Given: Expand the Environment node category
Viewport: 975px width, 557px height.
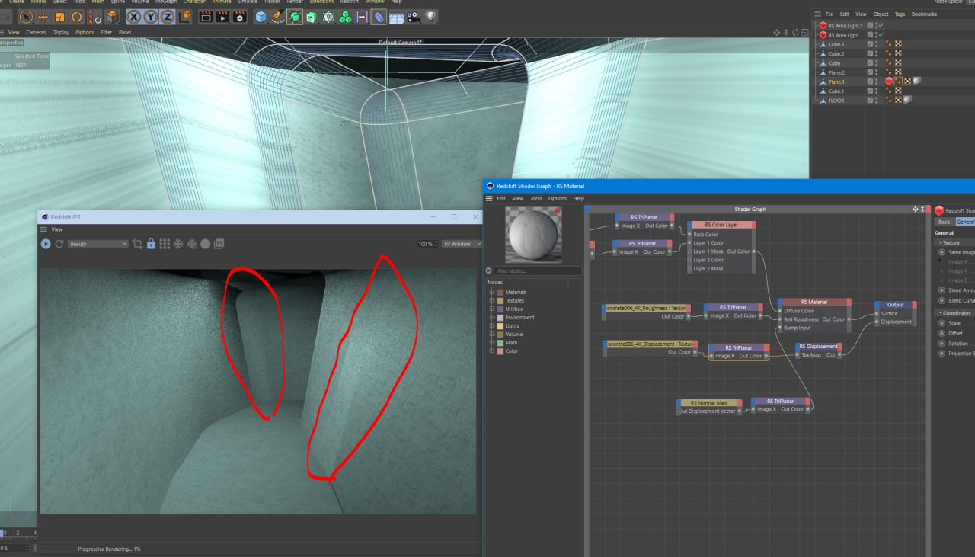Looking at the screenshot, I should pyautogui.click(x=492, y=317).
